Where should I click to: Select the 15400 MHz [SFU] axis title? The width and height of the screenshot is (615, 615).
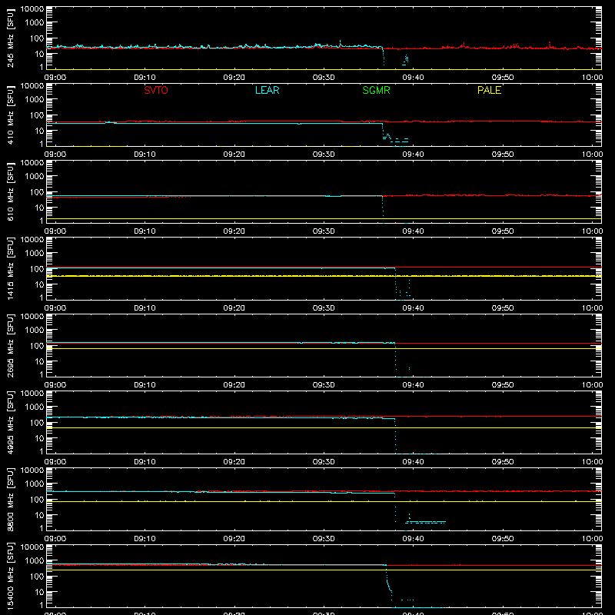[x=11, y=576]
